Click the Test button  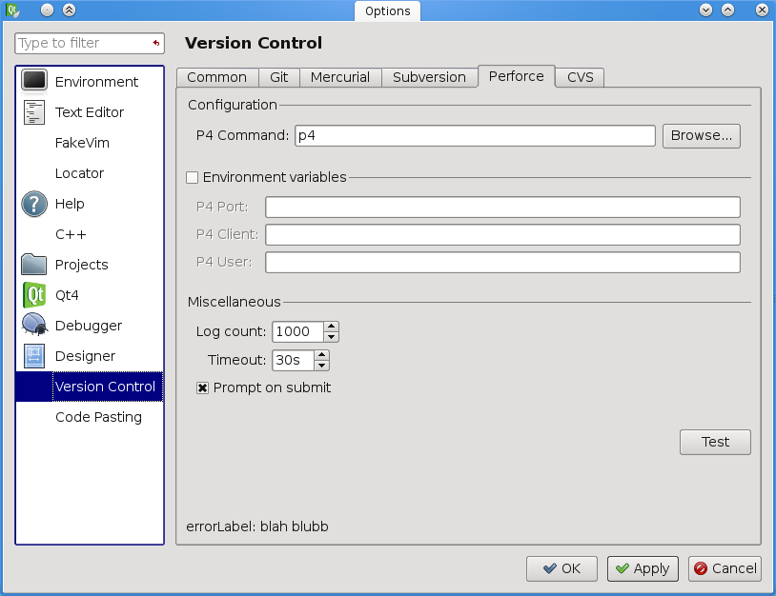[x=715, y=442]
